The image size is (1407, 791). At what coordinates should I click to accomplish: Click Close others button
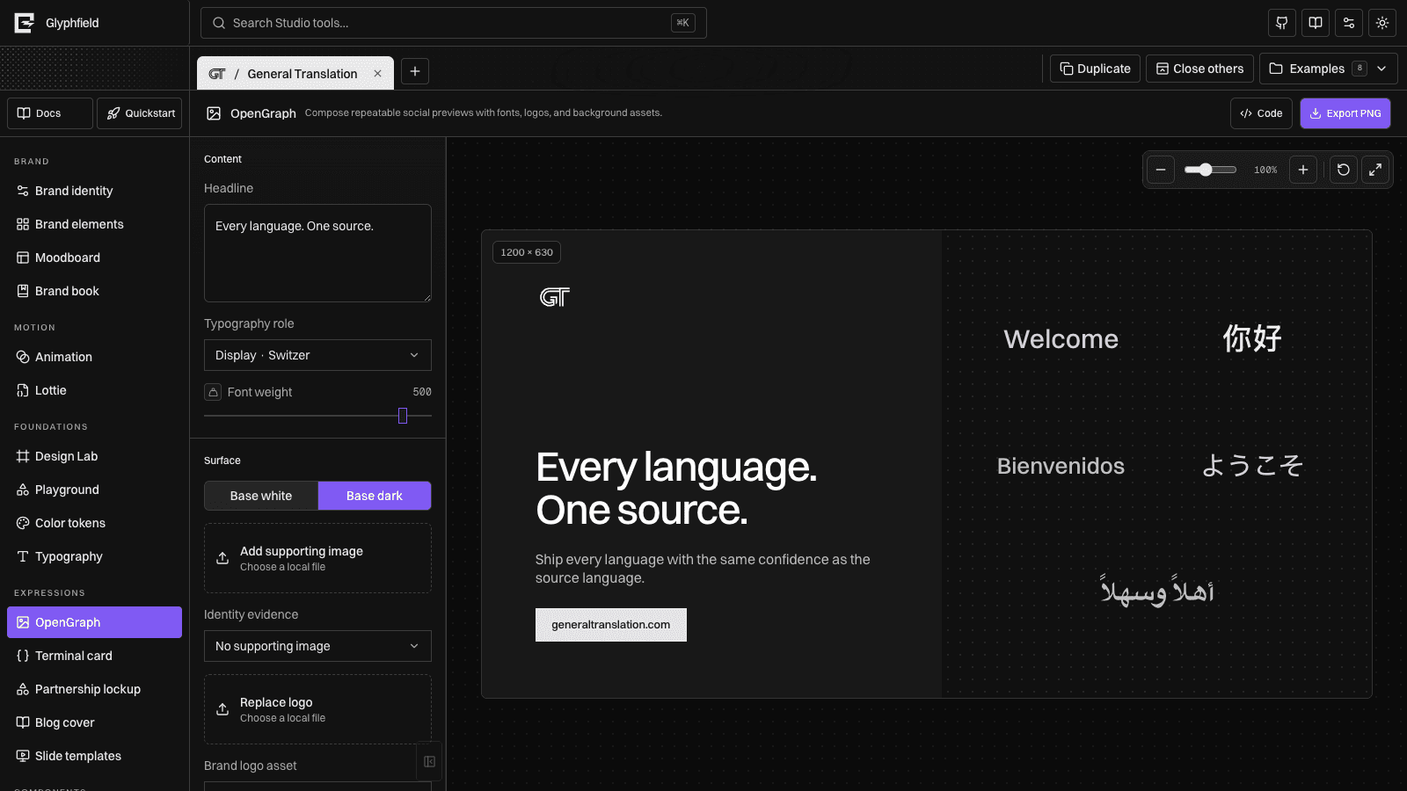1199,69
